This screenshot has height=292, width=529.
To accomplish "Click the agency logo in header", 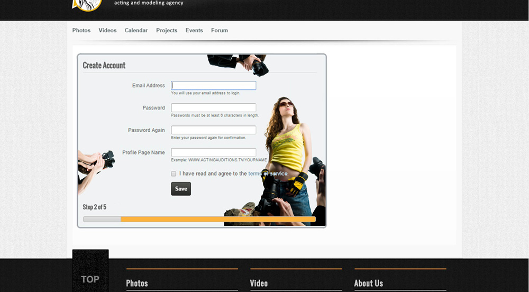I will [x=87, y=5].
